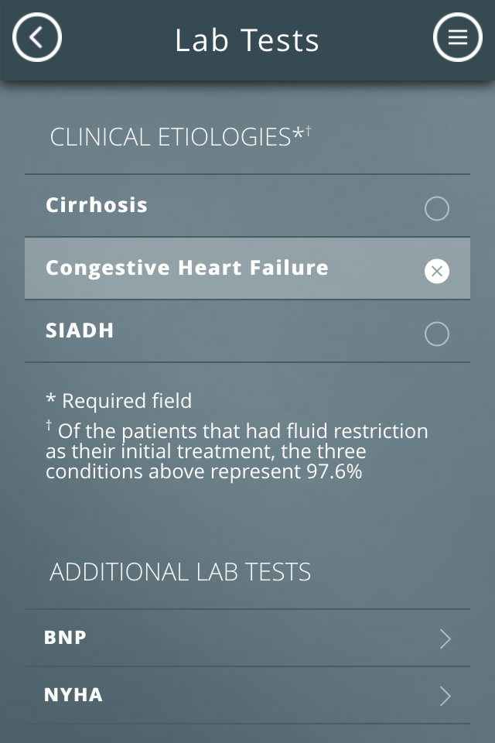495x743 pixels.
Task: Click the Additional Lab Tests heading
Action: pos(180,573)
